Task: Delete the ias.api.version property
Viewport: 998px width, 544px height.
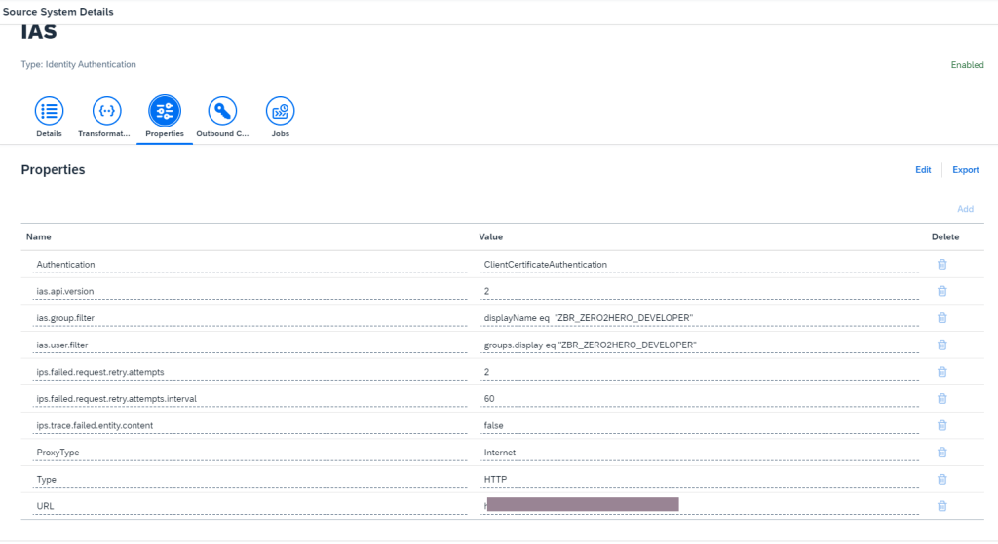Action: pos(941,291)
